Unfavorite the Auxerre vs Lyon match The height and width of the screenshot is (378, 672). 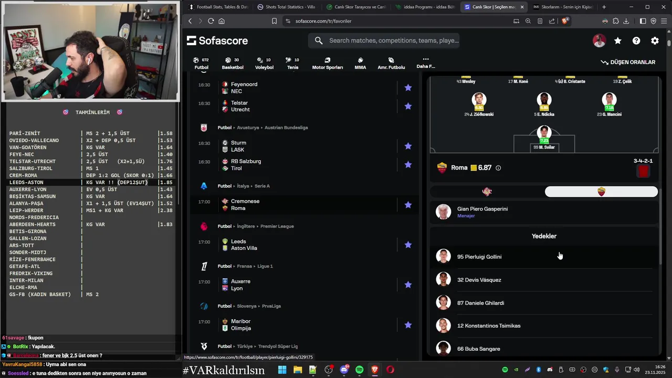[x=408, y=285]
